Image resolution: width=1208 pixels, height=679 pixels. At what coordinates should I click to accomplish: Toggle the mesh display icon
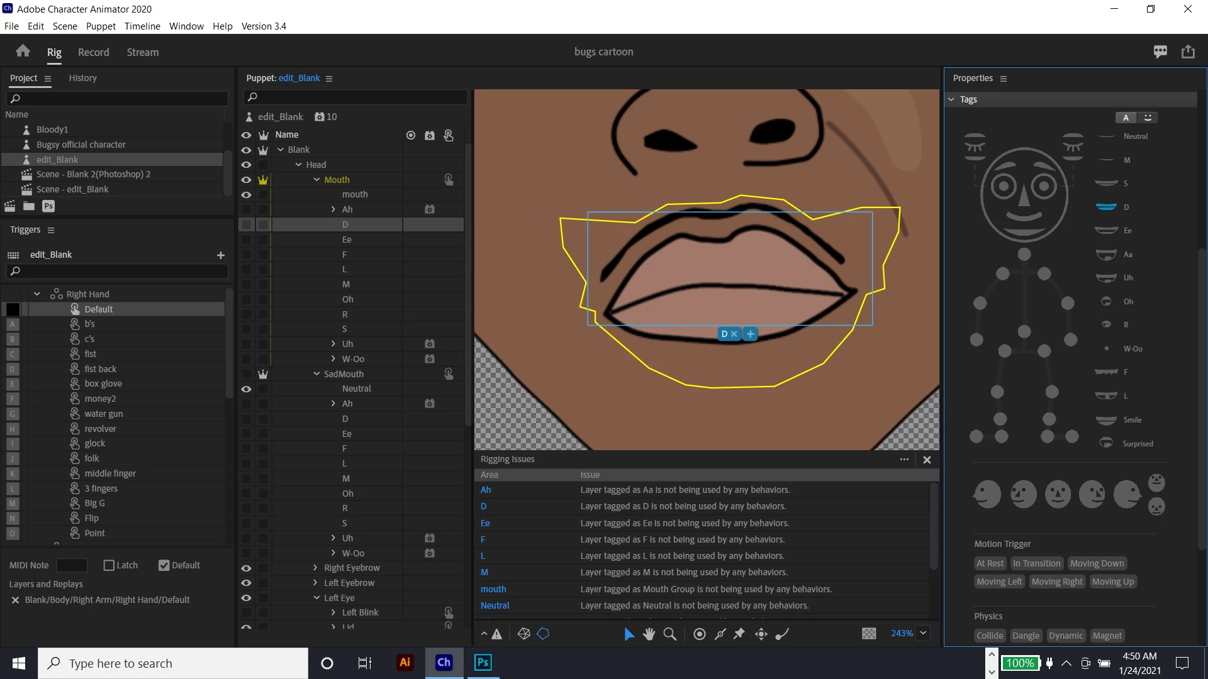pyautogui.click(x=523, y=634)
